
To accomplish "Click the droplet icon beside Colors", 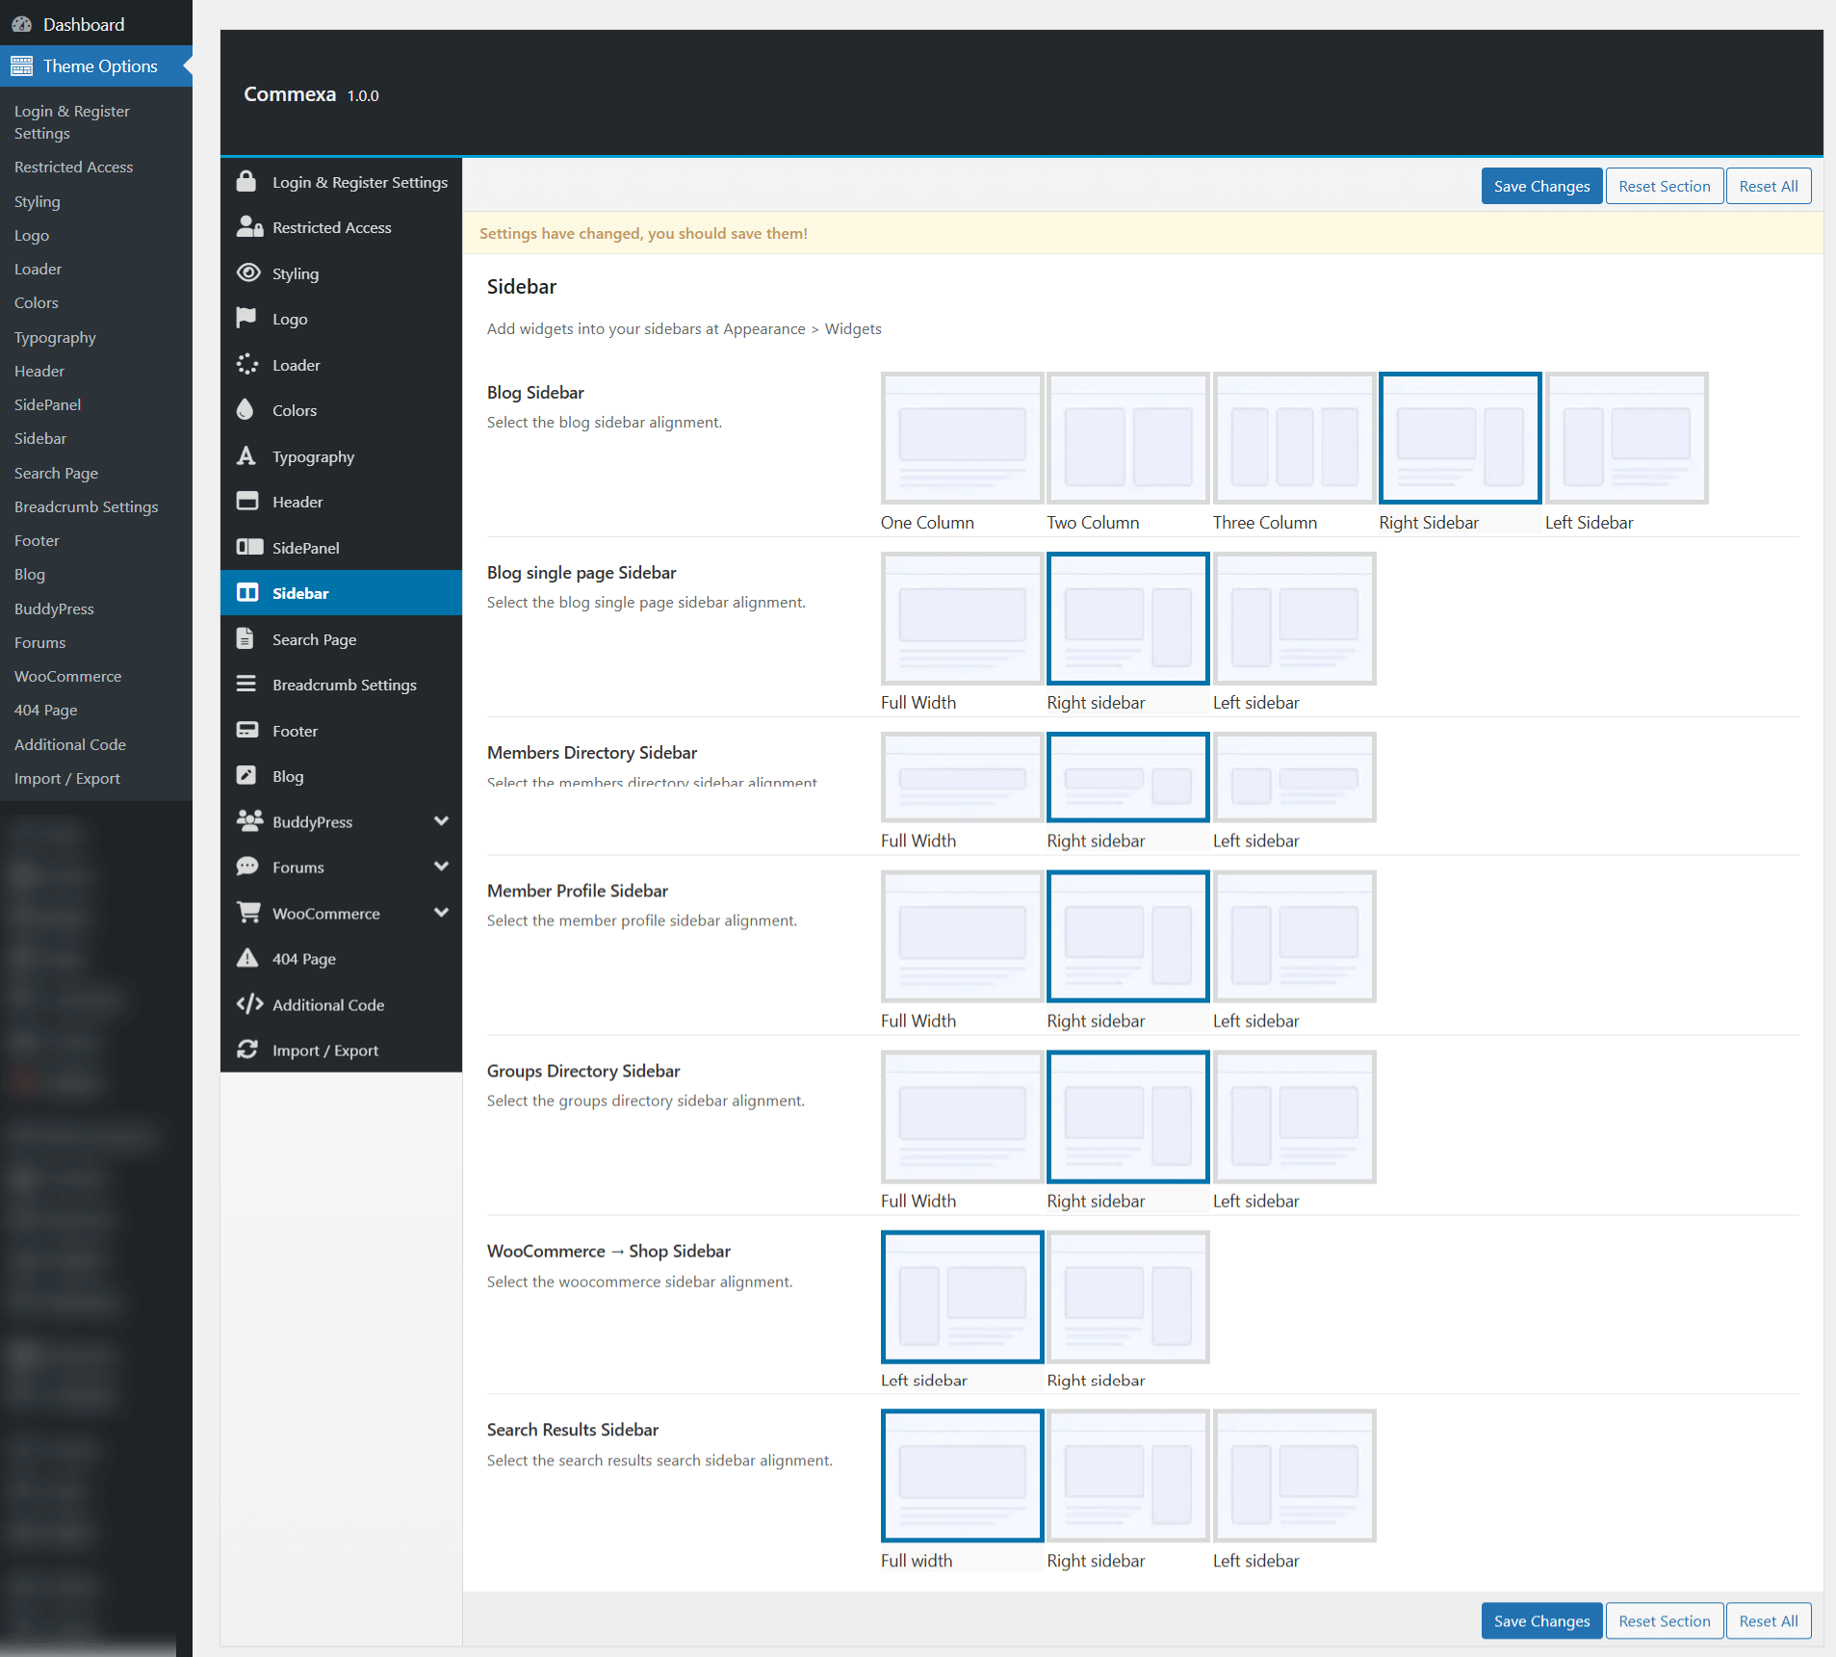I will (246, 410).
